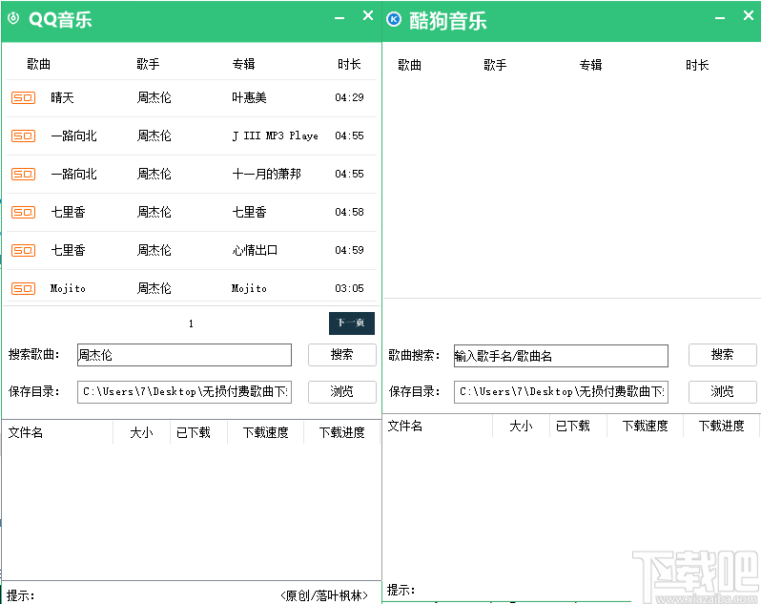Click the SQ icon for 七里香 心情出口
761x604 pixels.
(23, 250)
